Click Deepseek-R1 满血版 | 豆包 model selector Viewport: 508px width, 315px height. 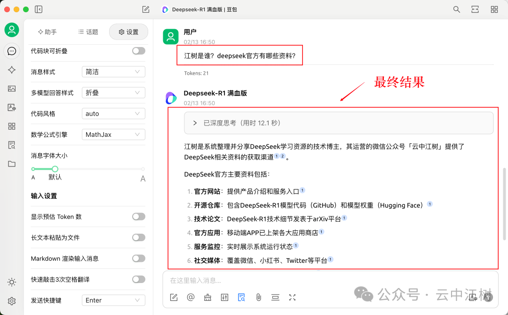(199, 9)
